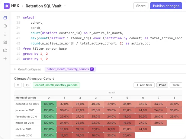Click code line 40 count distinct expression
The image size is (186, 139).
tap(77, 33)
